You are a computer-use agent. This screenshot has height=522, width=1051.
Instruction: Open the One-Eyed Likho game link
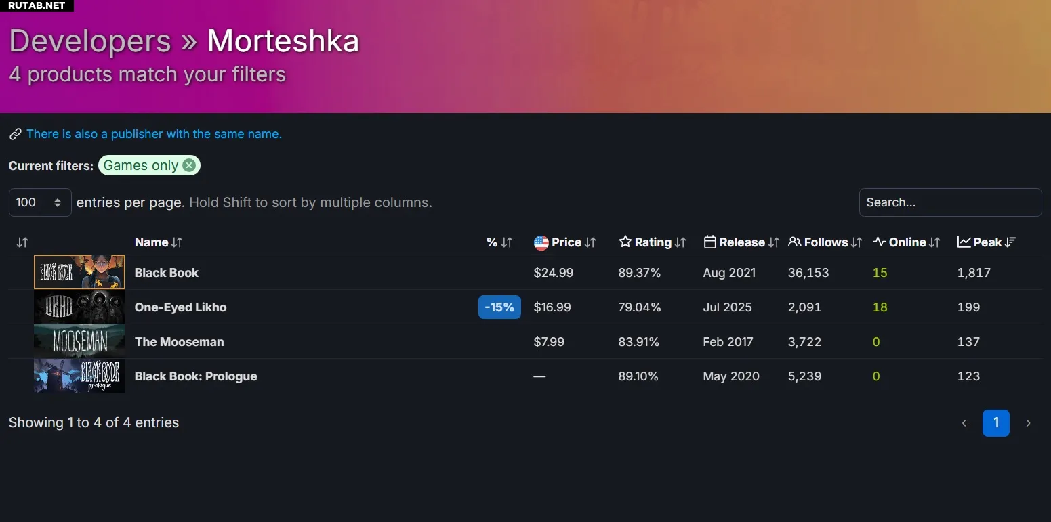pyautogui.click(x=181, y=307)
